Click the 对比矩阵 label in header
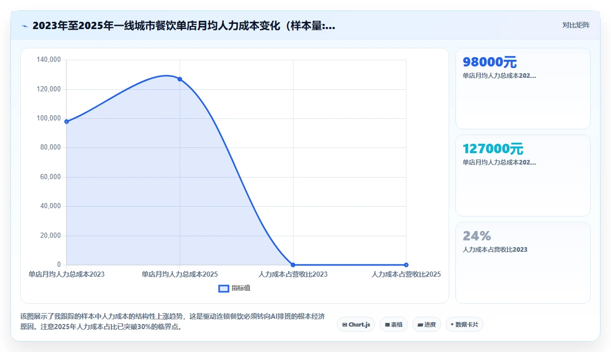 pos(576,25)
